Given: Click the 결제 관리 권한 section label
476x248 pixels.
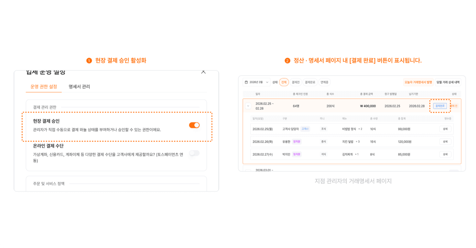Looking at the screenshot, I should coord(45,107).
